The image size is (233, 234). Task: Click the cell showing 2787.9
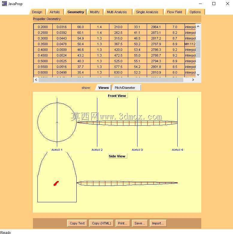pyautogui.click(x=156, y=44)
